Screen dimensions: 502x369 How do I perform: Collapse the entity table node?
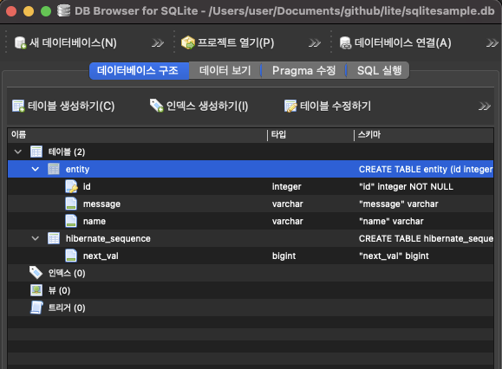(x=36, y=169)
